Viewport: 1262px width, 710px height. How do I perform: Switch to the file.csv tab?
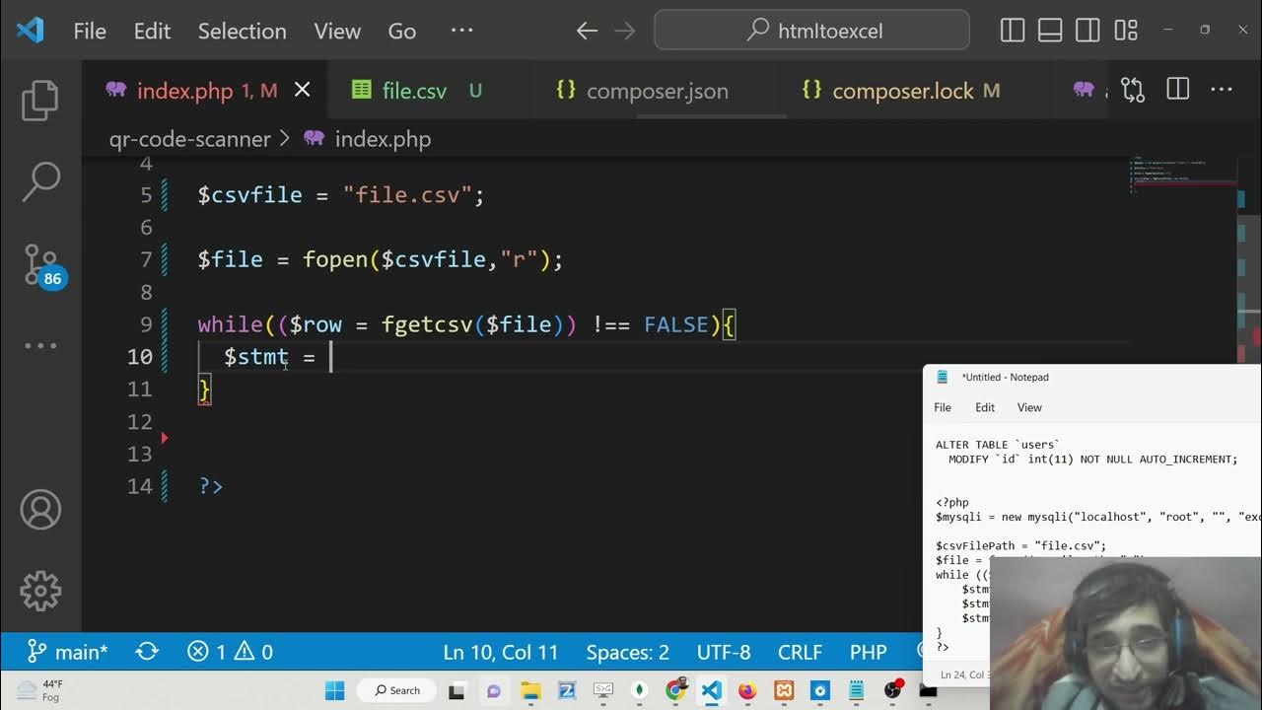click(x=414, y=92)
